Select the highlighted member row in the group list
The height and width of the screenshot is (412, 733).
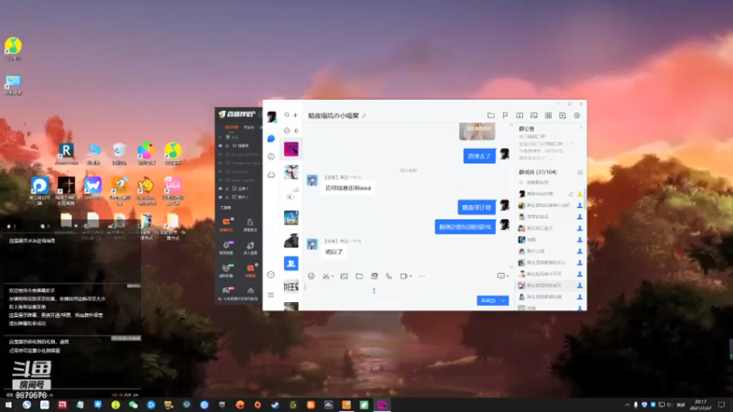tap(551, 285)
